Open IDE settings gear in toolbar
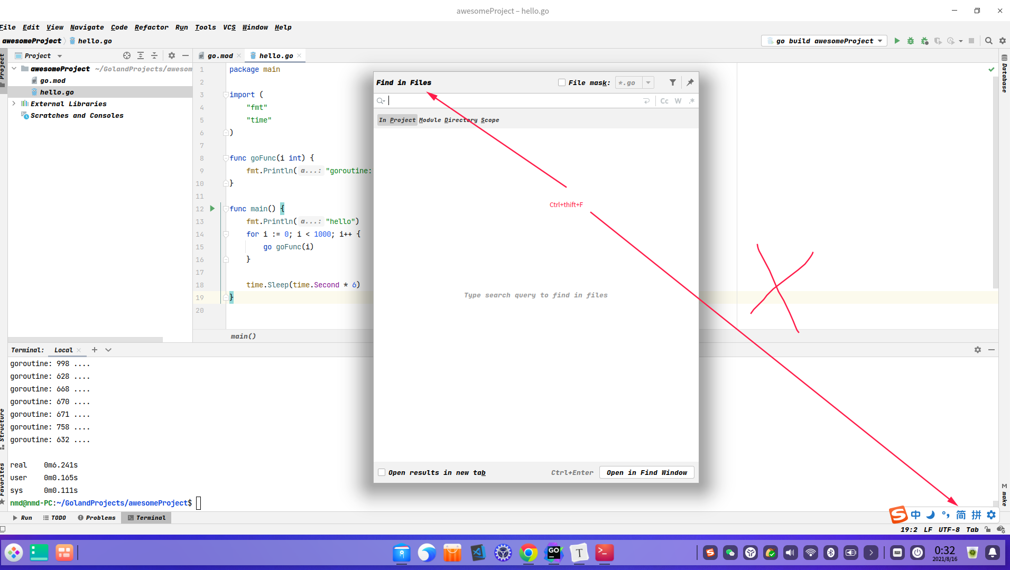 pyautogui.click(x=1002, y=41)
